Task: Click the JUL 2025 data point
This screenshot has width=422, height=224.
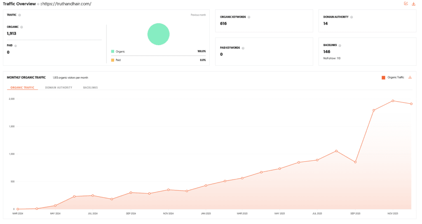Action: [x=317, y=160]
